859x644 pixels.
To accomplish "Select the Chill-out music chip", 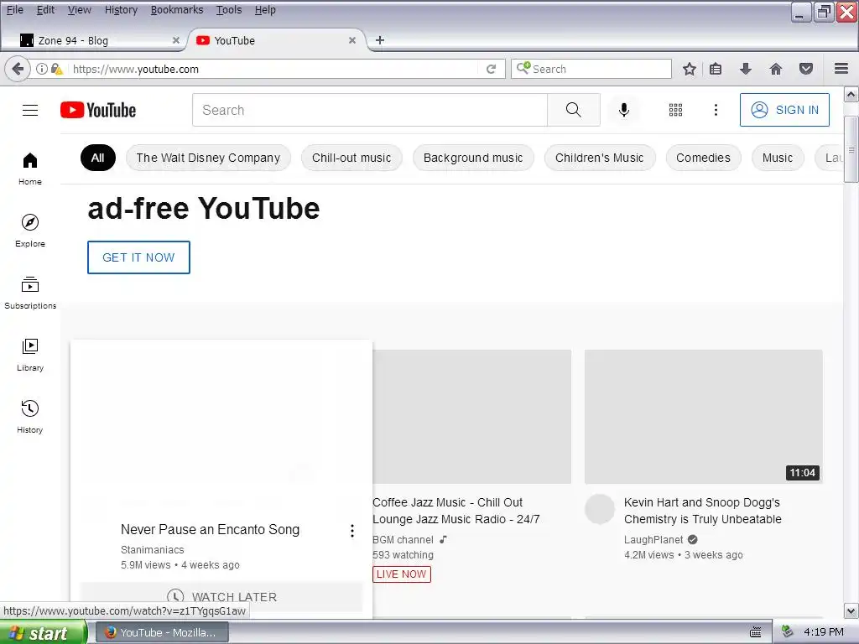I will coord(351,158).
